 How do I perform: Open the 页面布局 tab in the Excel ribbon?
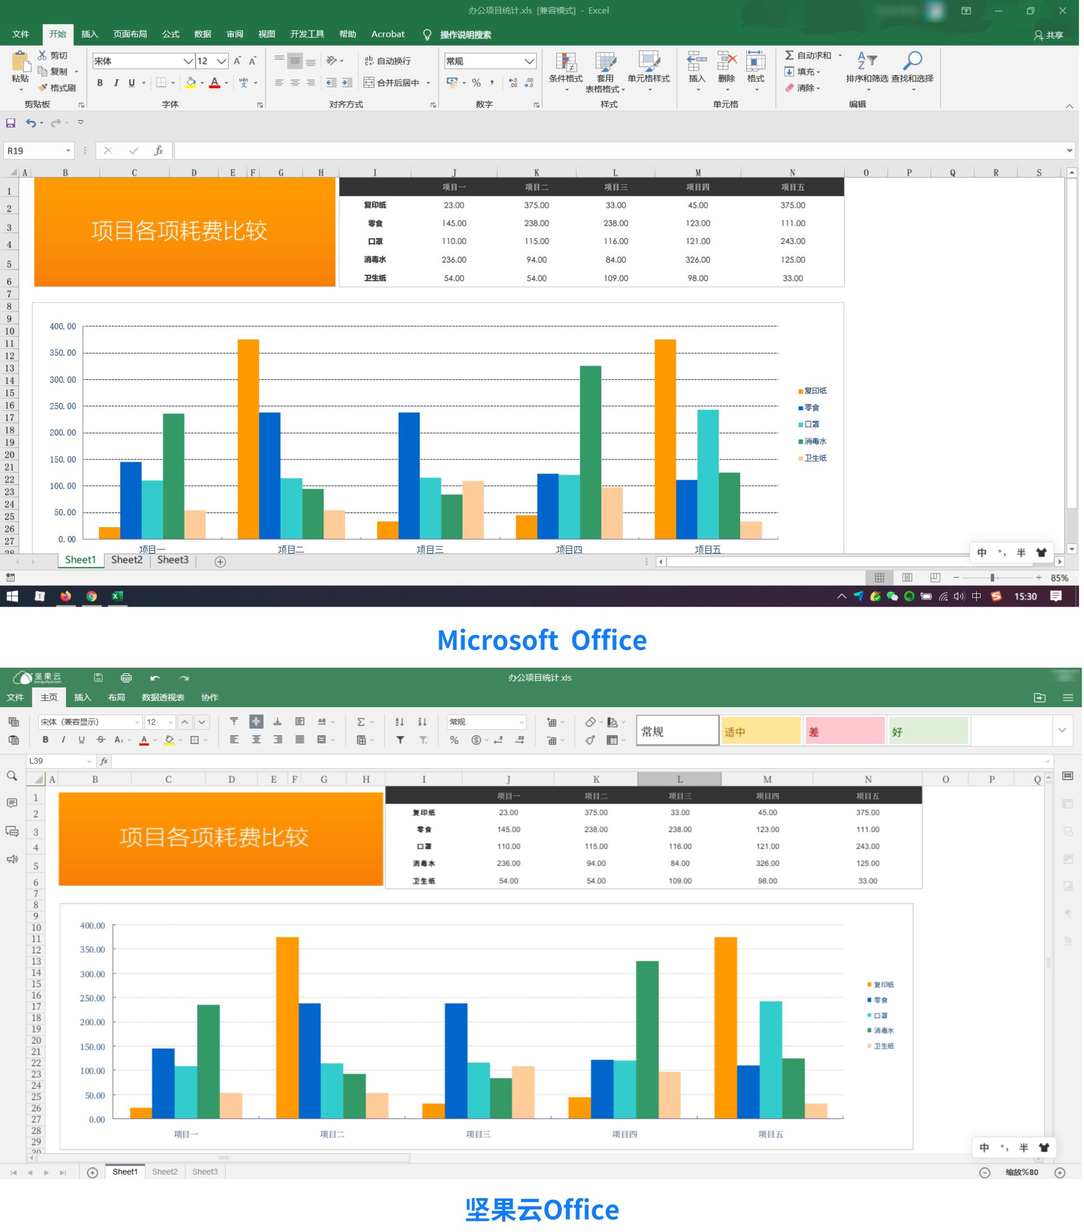coord(130,34)
